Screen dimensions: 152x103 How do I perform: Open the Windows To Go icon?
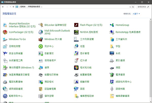pyautogui.click(x=5, y=39)
